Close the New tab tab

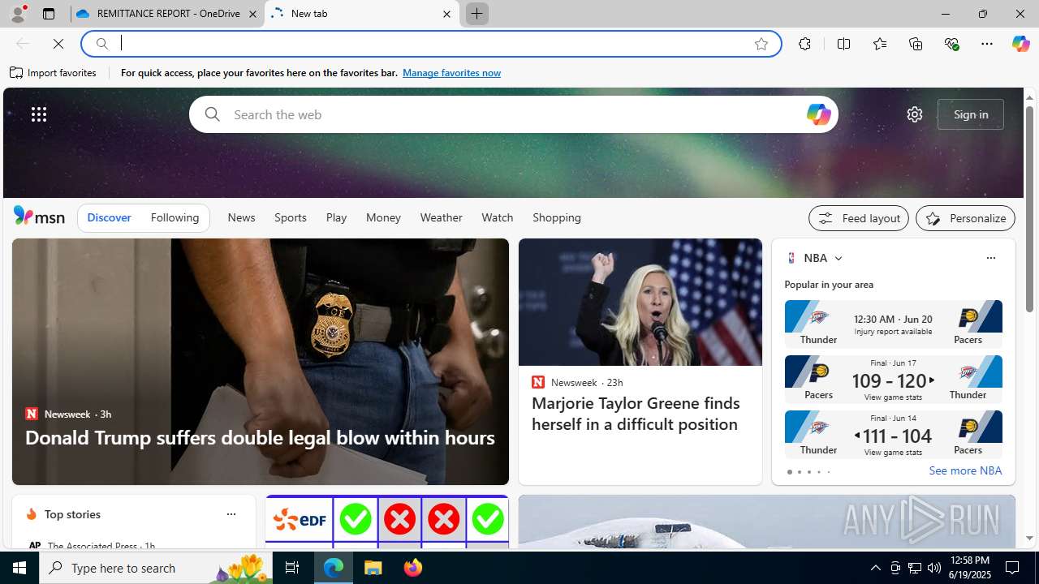[446, 14]
